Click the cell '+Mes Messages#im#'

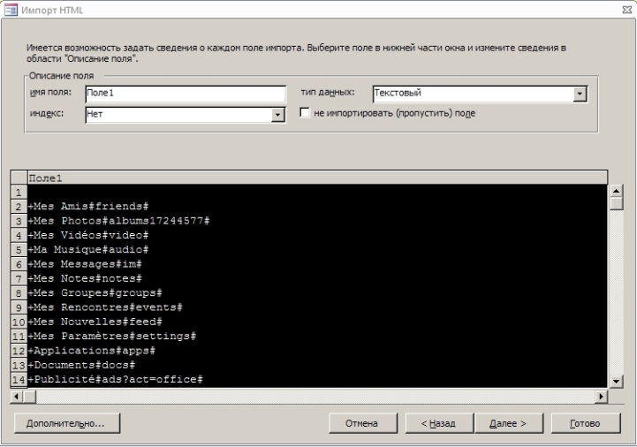[x=318, y=264]
